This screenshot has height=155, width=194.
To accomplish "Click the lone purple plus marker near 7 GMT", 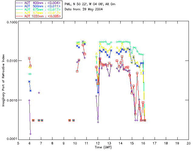I will (x=39, y=93).
